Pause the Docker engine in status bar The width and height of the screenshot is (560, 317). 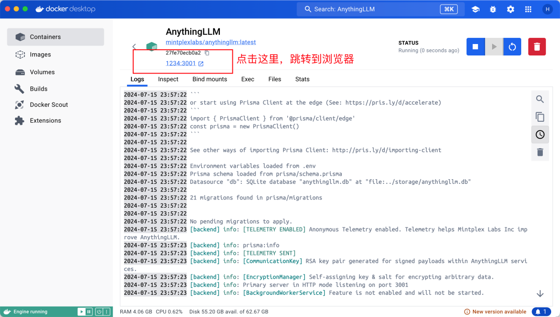89,312
